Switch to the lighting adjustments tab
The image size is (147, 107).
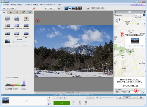click(11, 12)
